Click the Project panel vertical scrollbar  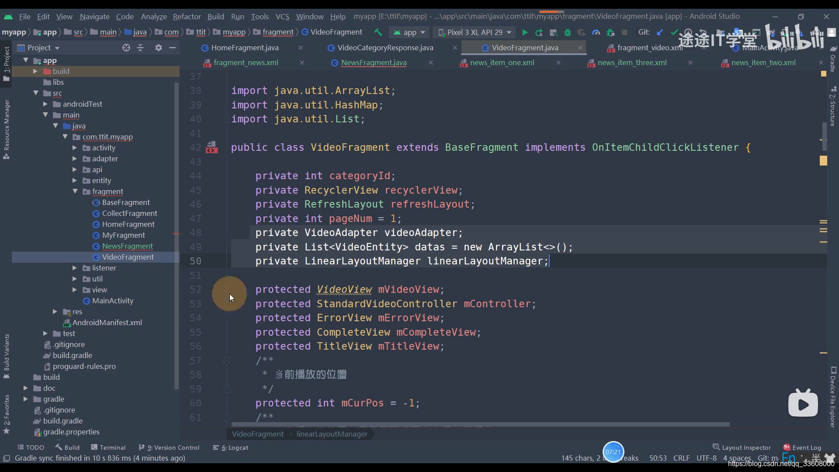coord(177,236)
